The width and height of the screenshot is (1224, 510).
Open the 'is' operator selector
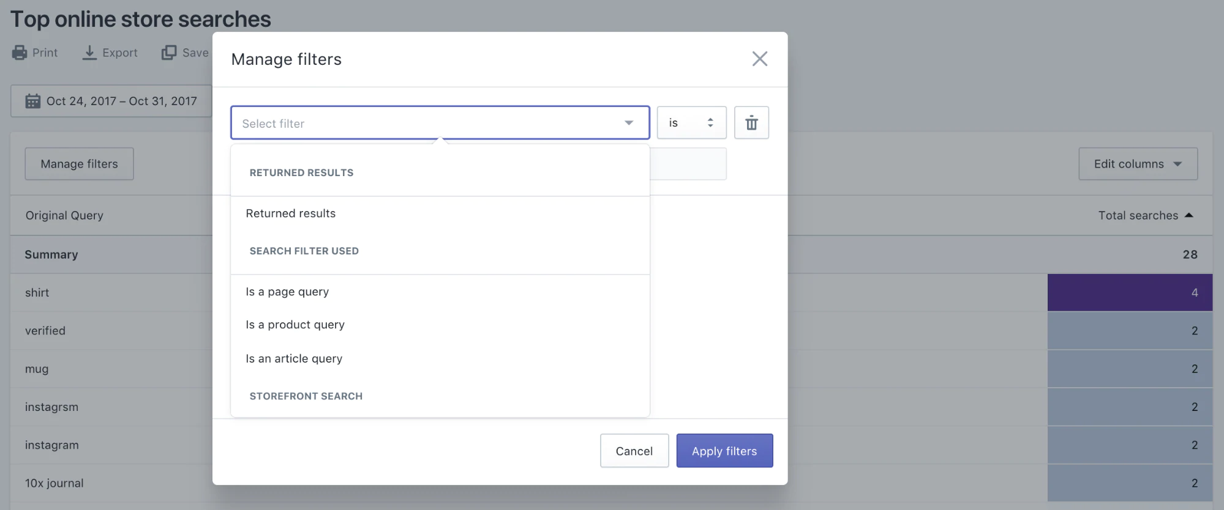(691, 123)
